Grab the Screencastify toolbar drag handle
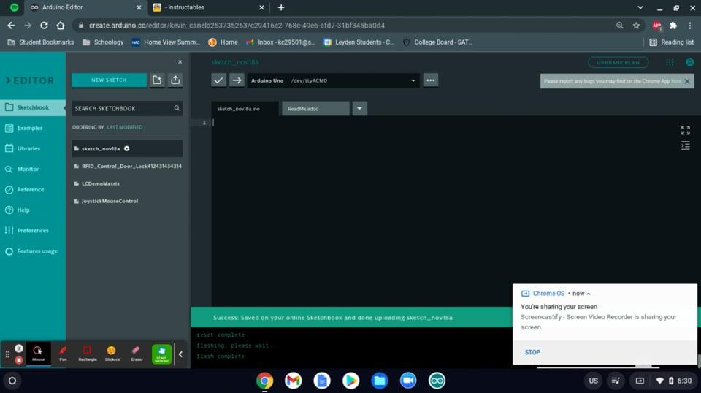 point(7,354)
